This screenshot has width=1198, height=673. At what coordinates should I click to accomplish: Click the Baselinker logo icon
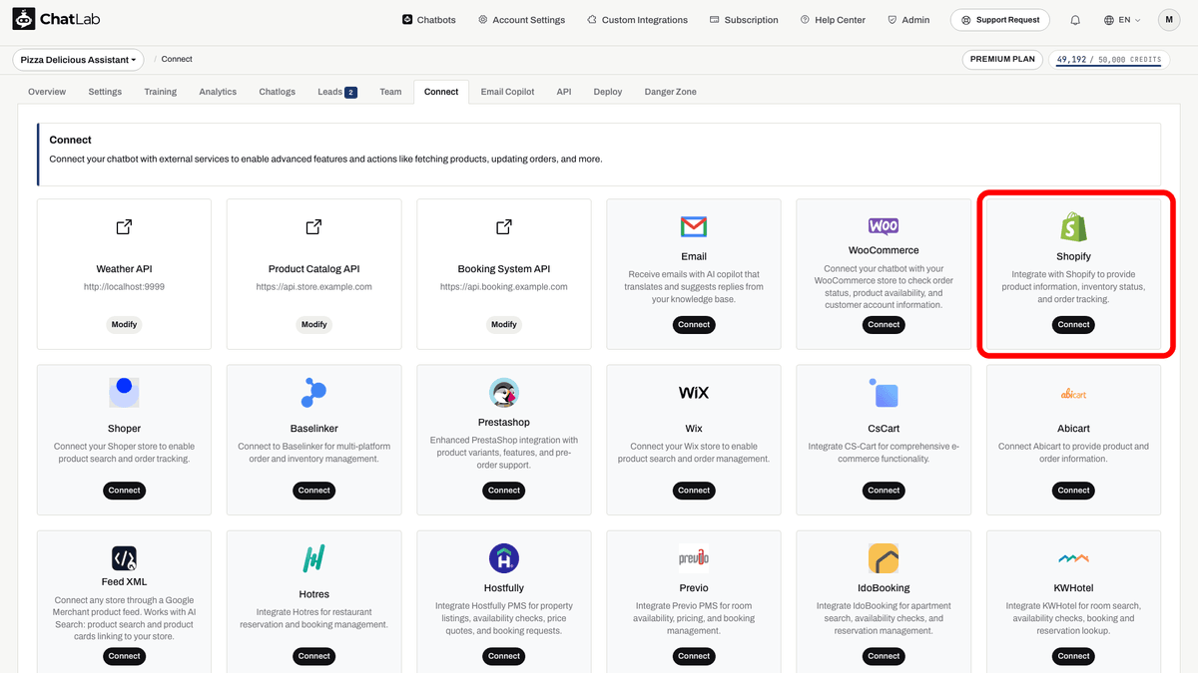(313, 393)
